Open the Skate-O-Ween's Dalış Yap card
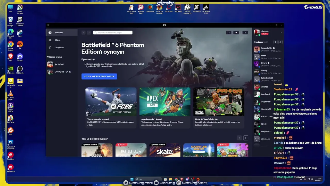330x186 pixels. tap(219, 108)
